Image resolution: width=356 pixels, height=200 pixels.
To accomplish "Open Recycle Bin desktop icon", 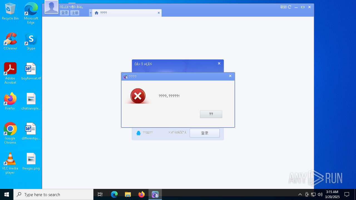I will tap(10, 11).
